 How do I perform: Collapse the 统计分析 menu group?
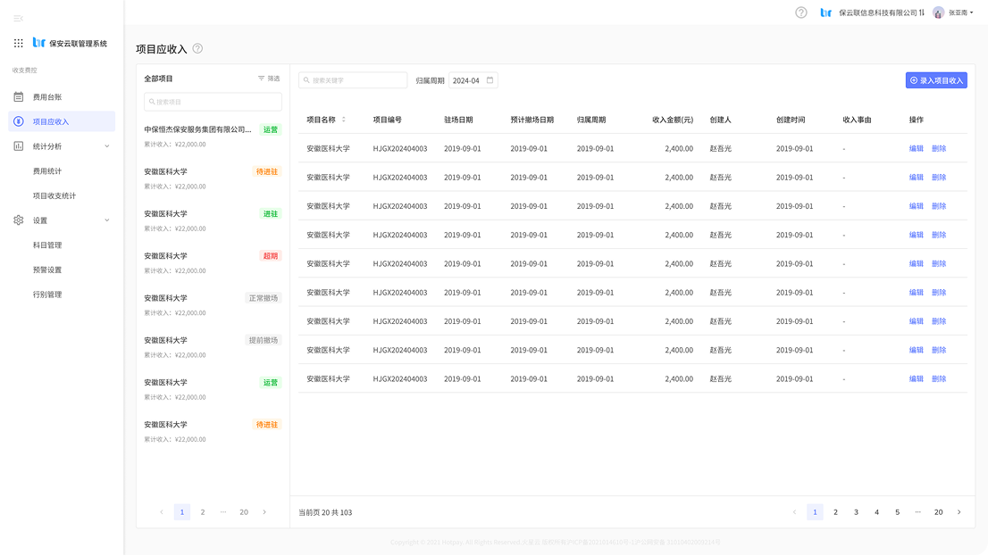pyautogui.click(x=107, y=146)
